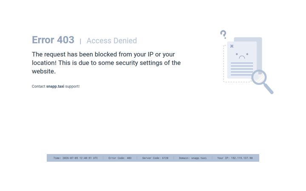The width and height of the screenshot is (306, 191).
Task: Click the Error Code: 403 footer item
Action: (x=120, y=158)
